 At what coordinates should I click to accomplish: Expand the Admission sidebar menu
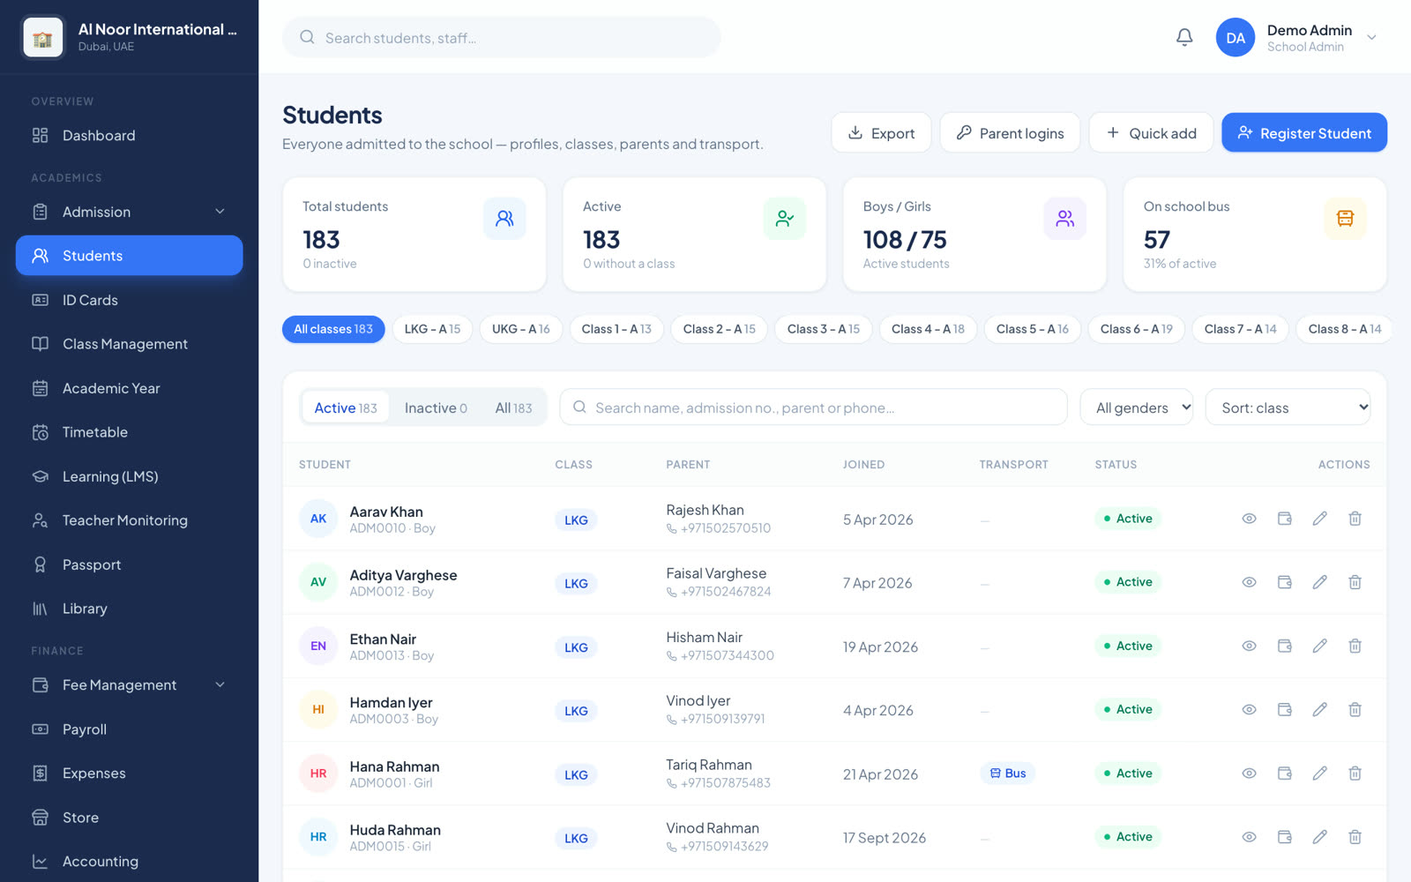[129, 212]
